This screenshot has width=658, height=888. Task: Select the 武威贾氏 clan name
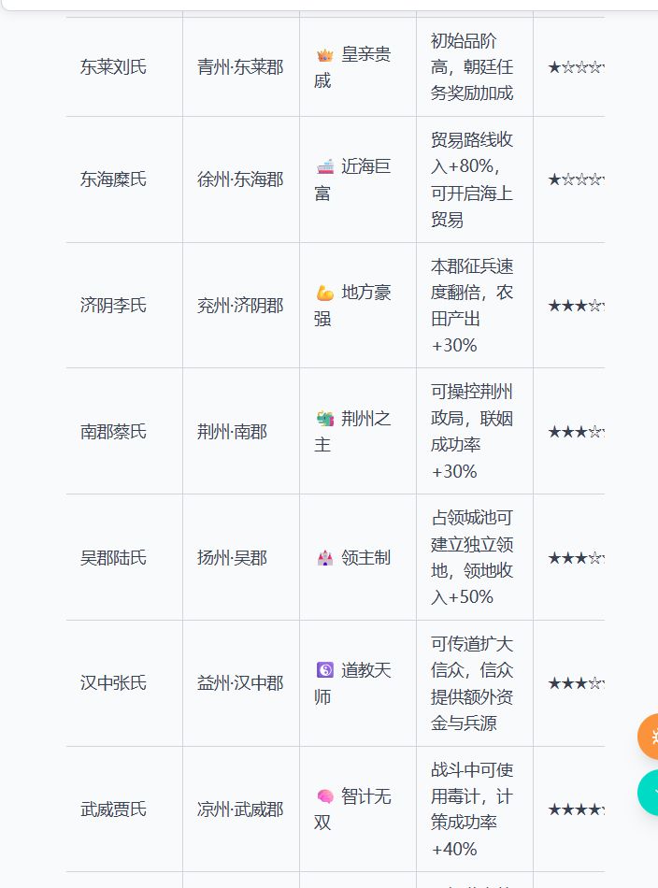point(113,809)
